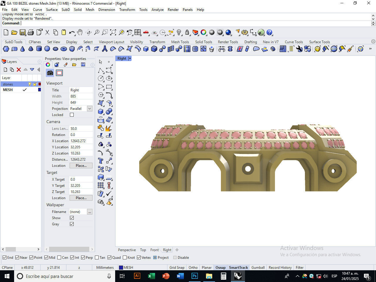Click the Target Location Place button
Viewport: 376px width, 282px height.
click(81, 198)
